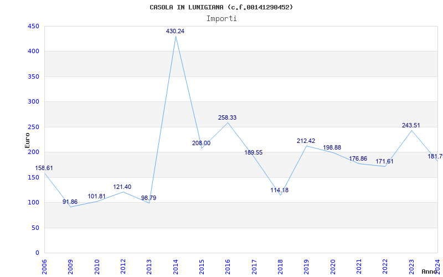Select the 2021 year axis label

[359, 267]
